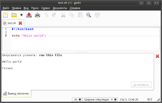Screen dimensions: 162x103
Task: Click the Cut scissors icon
Action: [63, 15]
